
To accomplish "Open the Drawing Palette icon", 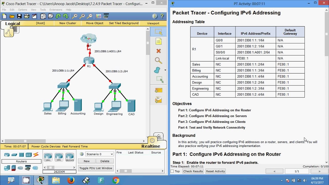I will [98, 16].
